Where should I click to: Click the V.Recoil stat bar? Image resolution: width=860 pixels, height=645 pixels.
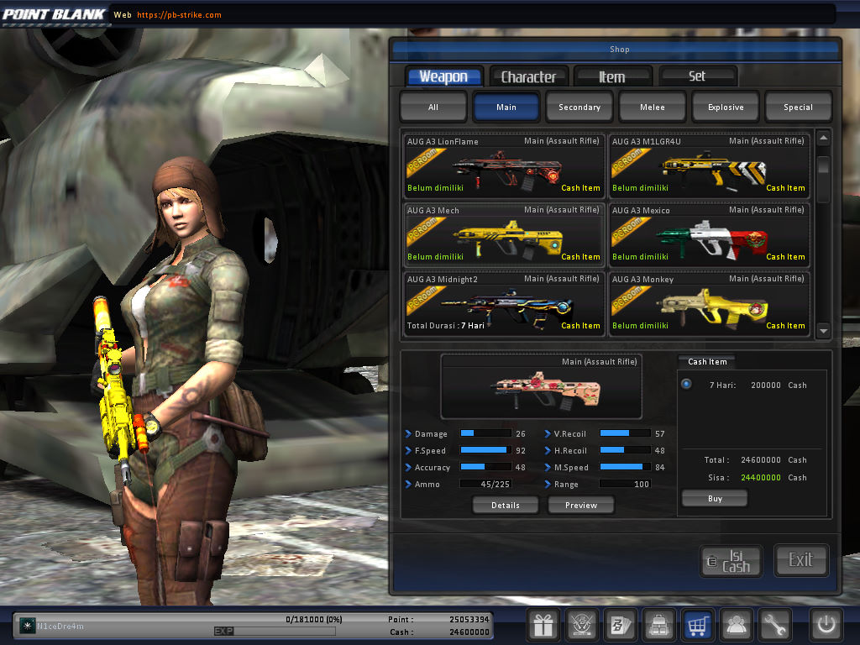(x=625, y=433)
